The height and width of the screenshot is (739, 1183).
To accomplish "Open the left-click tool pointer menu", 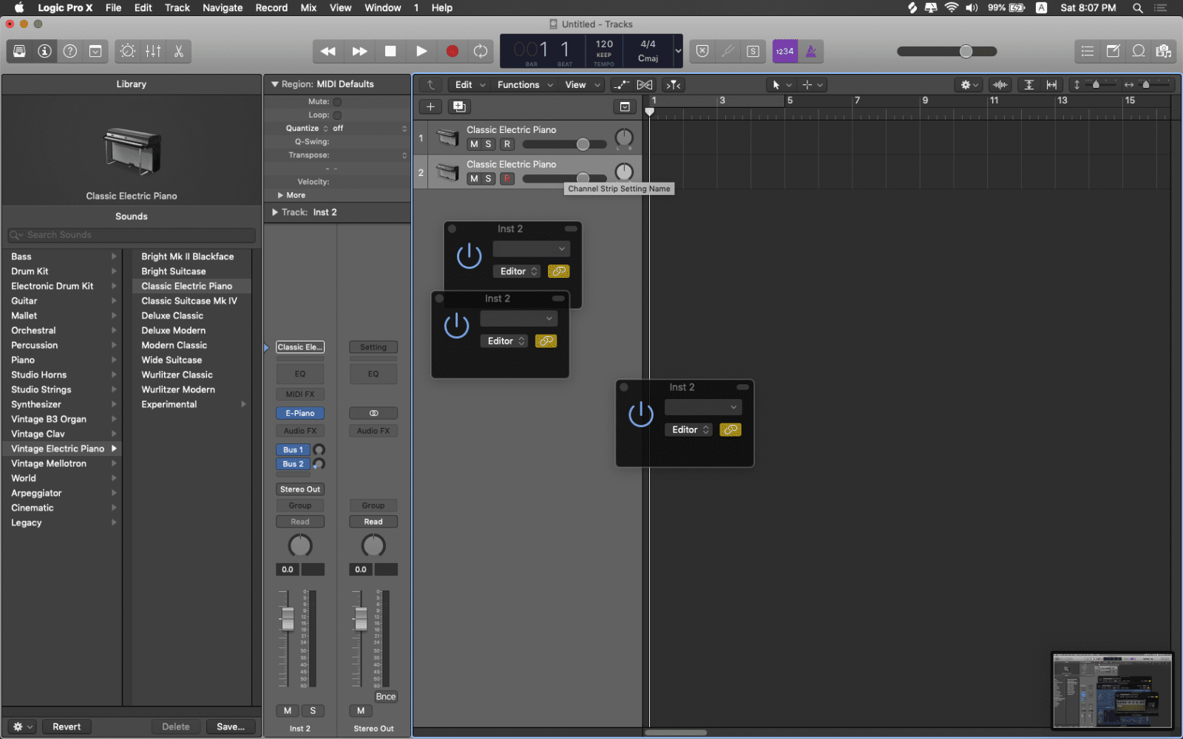I will click(782, 85).
